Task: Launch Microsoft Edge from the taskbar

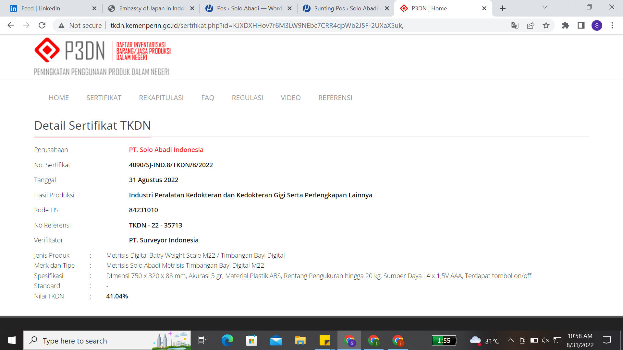Action: click(227, 340)
